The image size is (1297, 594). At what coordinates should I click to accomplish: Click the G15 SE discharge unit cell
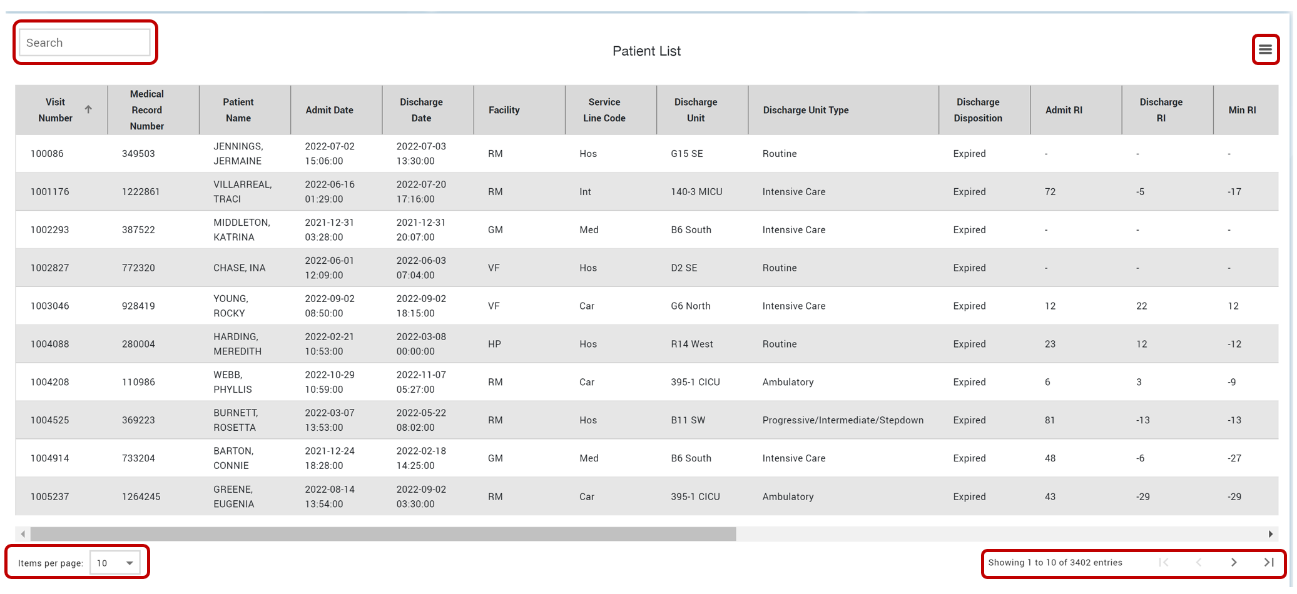pos(687,154)
